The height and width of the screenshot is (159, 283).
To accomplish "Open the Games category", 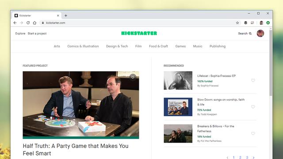I will (180, 46).
